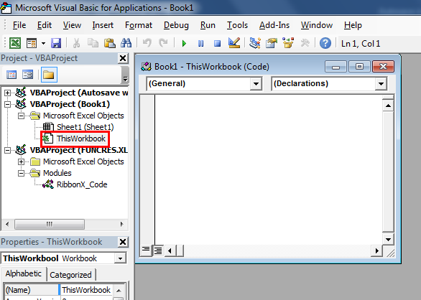Collapse the Modules folder node
The width and height of the screenshot is (421, 300).
pos(21,174)
